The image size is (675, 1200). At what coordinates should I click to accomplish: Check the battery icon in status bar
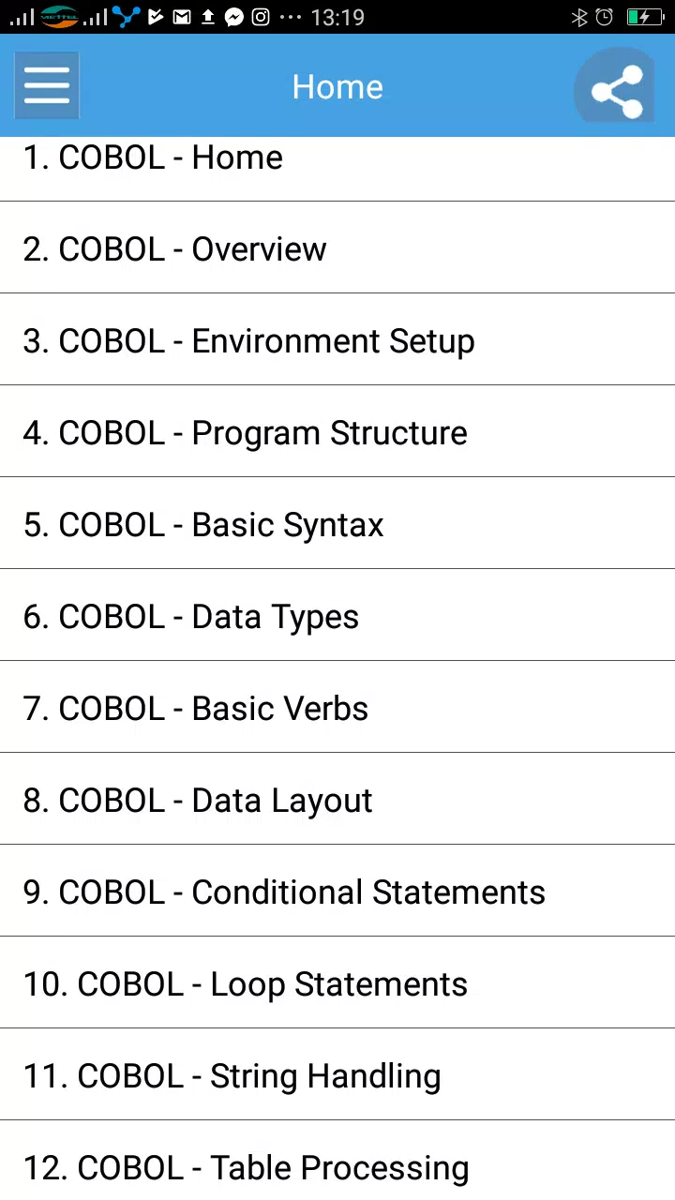(644, 17)
